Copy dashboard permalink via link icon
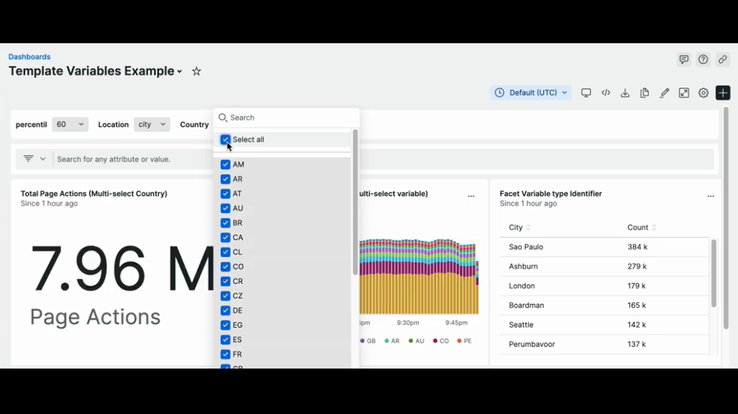738x414 pixels. [x=723, y=60]
